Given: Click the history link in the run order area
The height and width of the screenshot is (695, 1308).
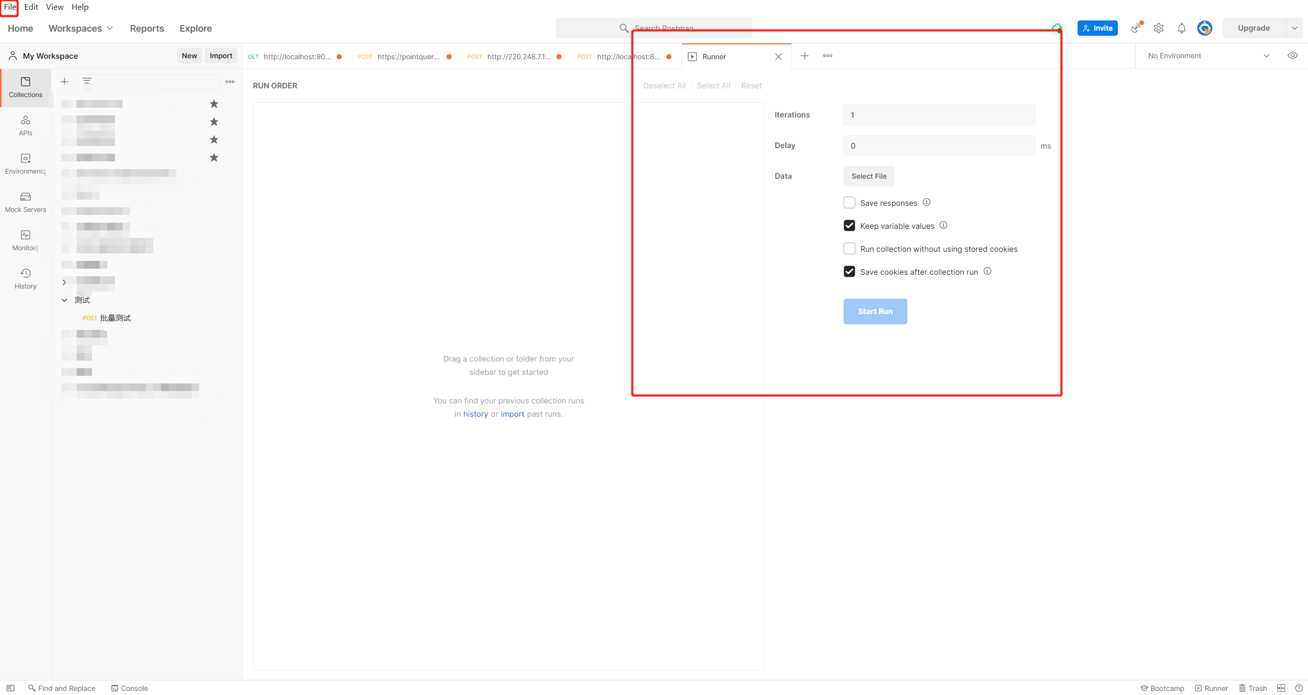Looking at the screenshot, I should click(475, 414).
